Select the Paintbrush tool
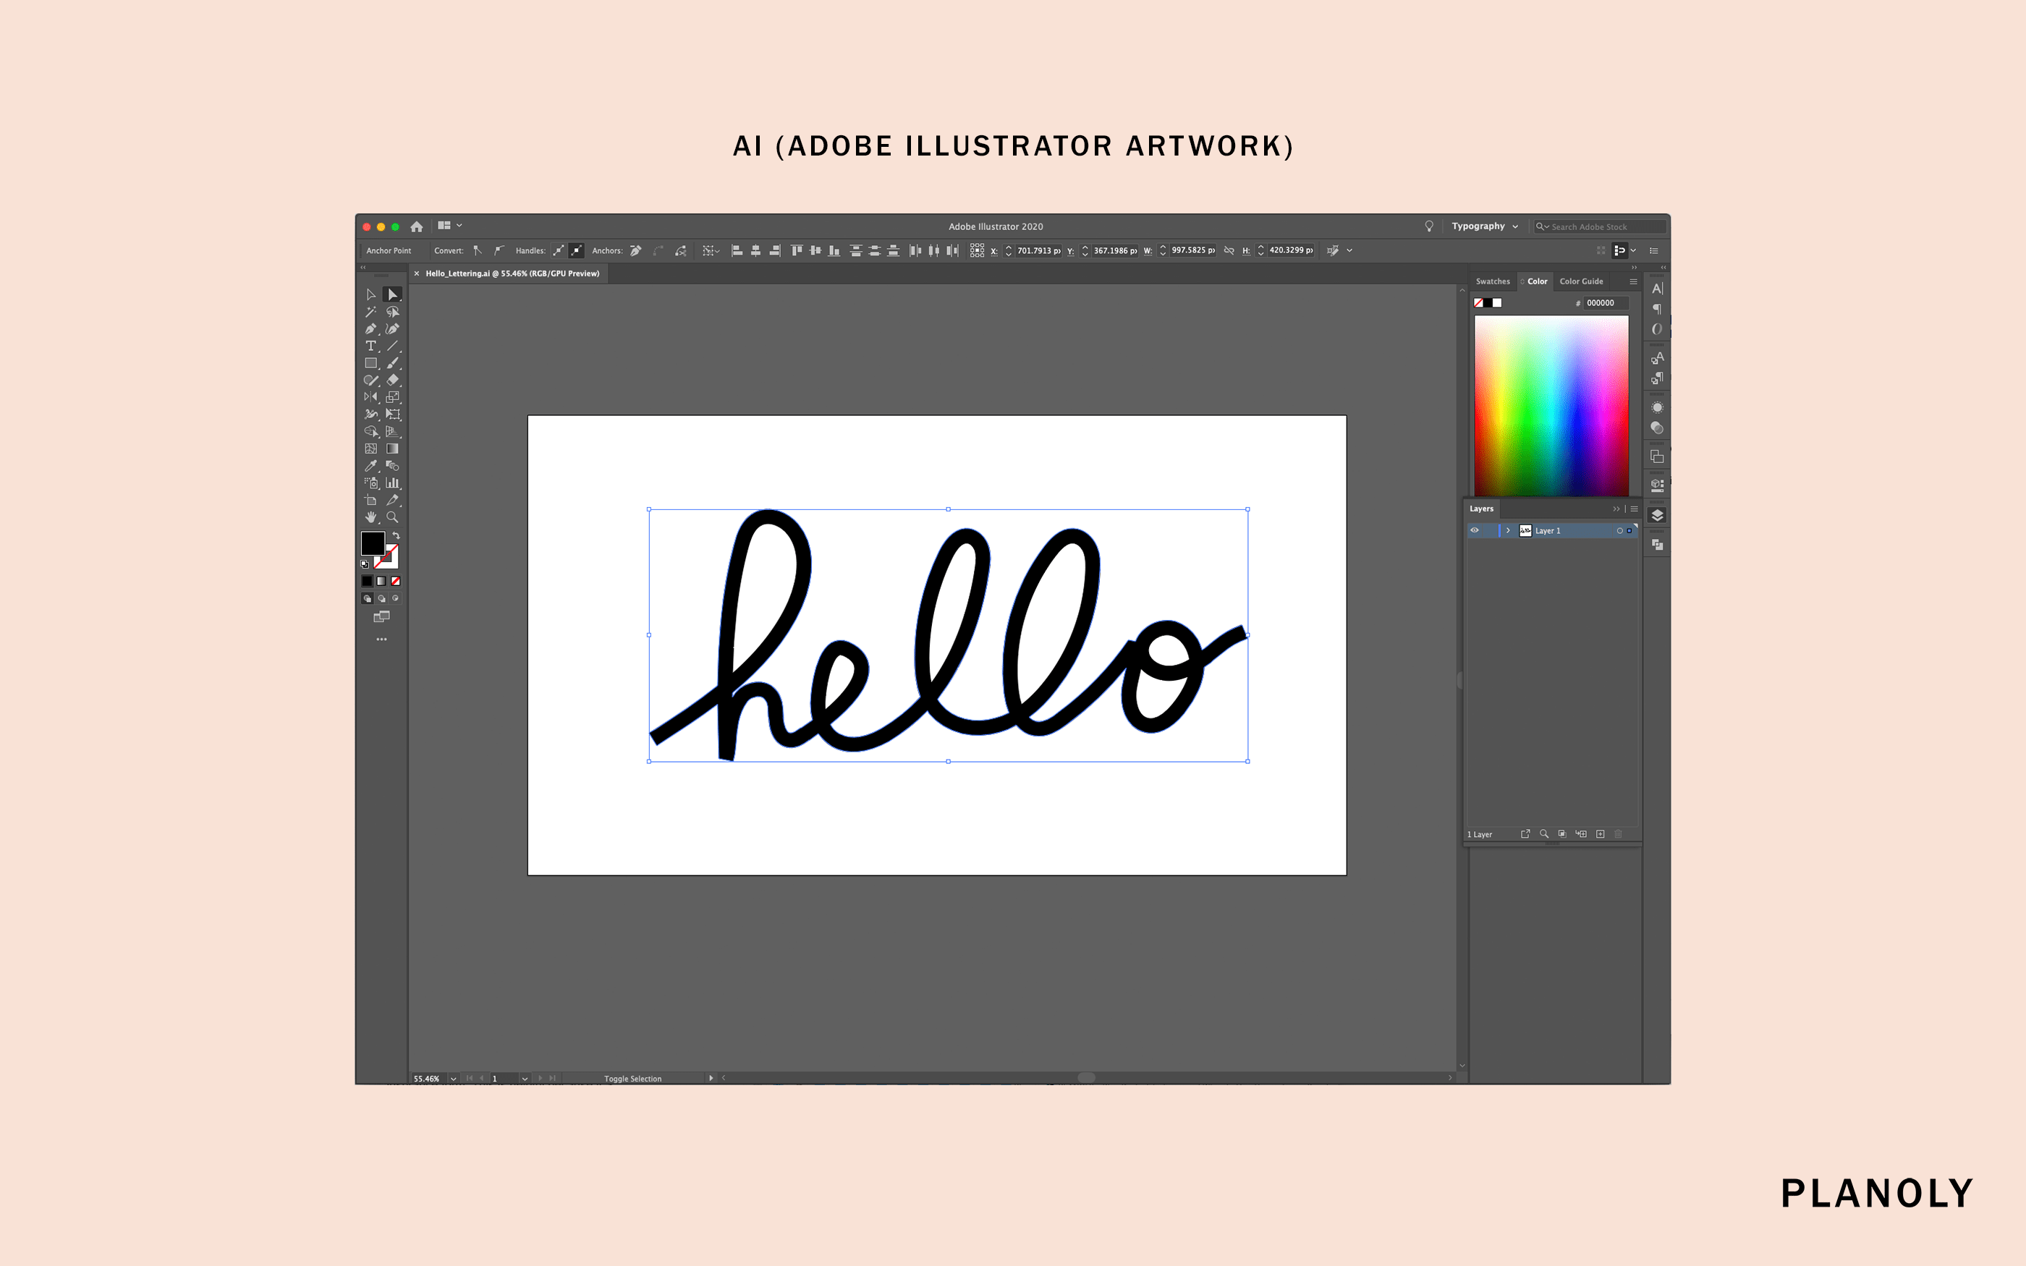The height and width of the screenshot is (1266, 2026). pyautogui.click(x=393, y=362)
